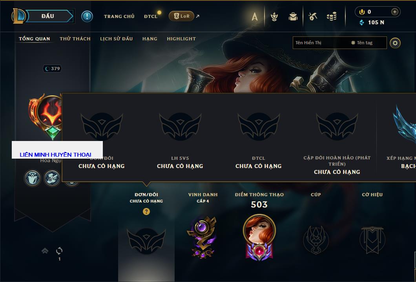Open the crafting hammer icon

pyautogui.click(x=313, y=17)
